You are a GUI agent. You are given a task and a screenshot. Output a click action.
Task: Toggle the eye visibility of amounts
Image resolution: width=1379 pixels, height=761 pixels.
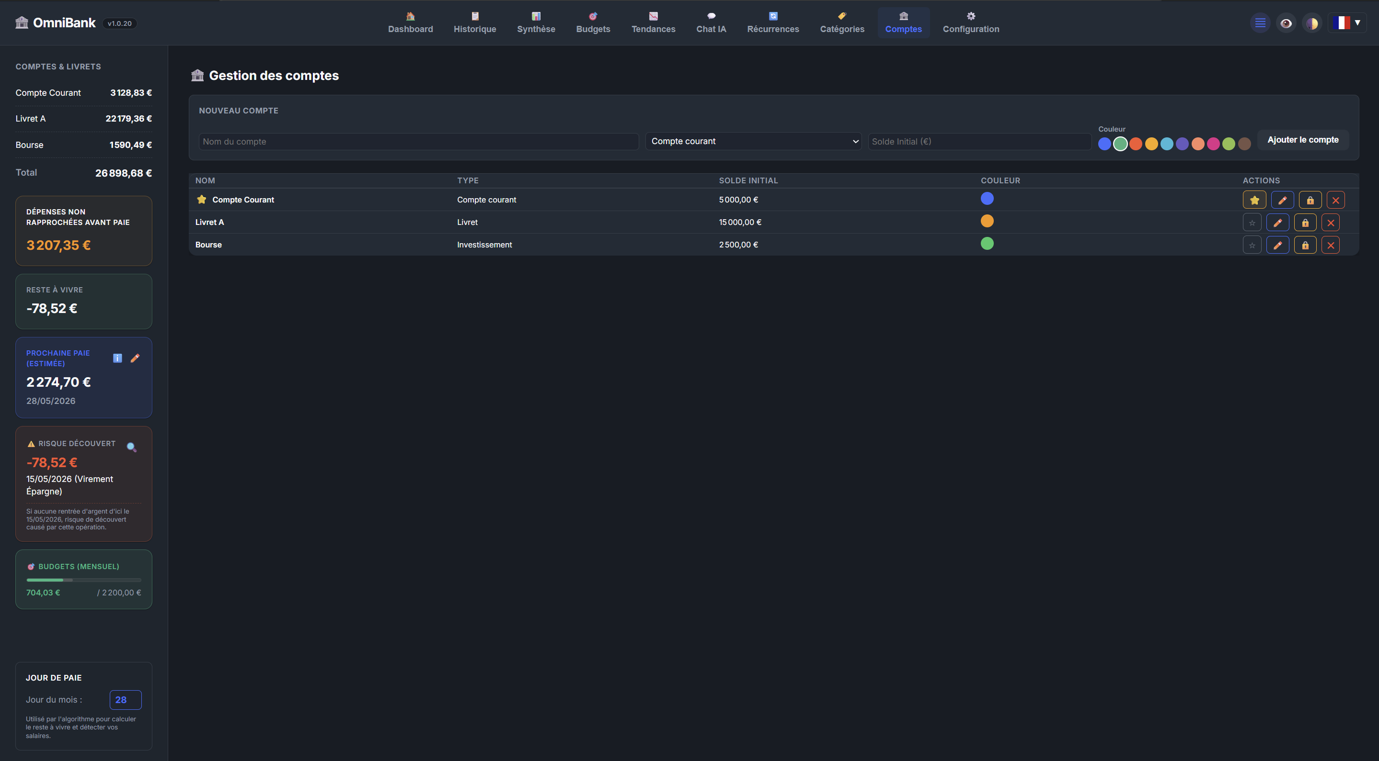(1286, 23)
